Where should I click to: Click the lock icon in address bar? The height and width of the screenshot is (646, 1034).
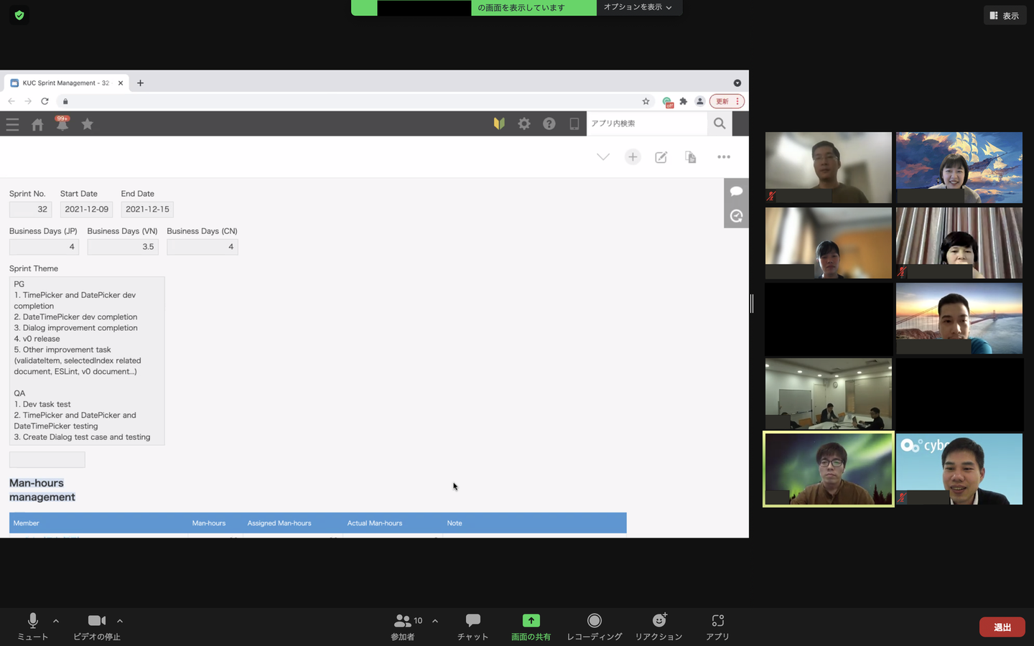pyautogui.click(x=65, y=101)
